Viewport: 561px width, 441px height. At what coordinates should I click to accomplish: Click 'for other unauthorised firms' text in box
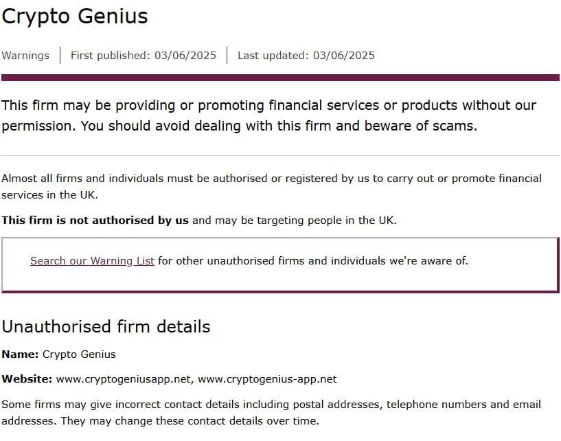[312, 261]
